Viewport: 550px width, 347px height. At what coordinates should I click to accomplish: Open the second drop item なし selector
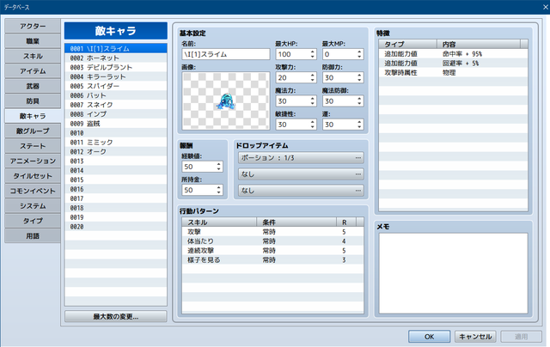[x=301, y=174]
